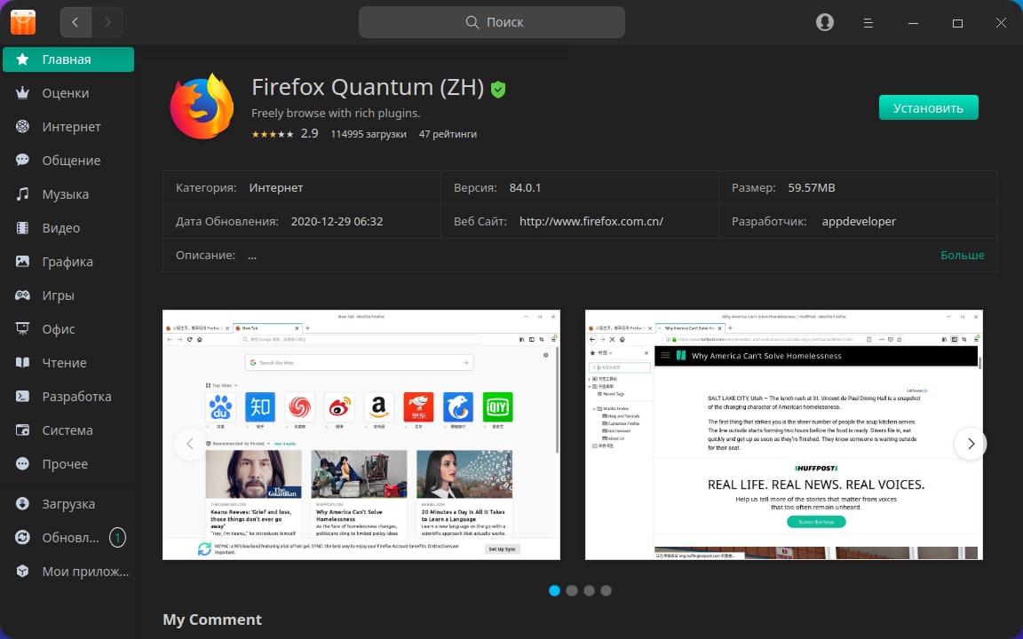Viewport: 1023px width, 639px height.
Task: Open the hamburger main menu
Action: pos(868,23)
